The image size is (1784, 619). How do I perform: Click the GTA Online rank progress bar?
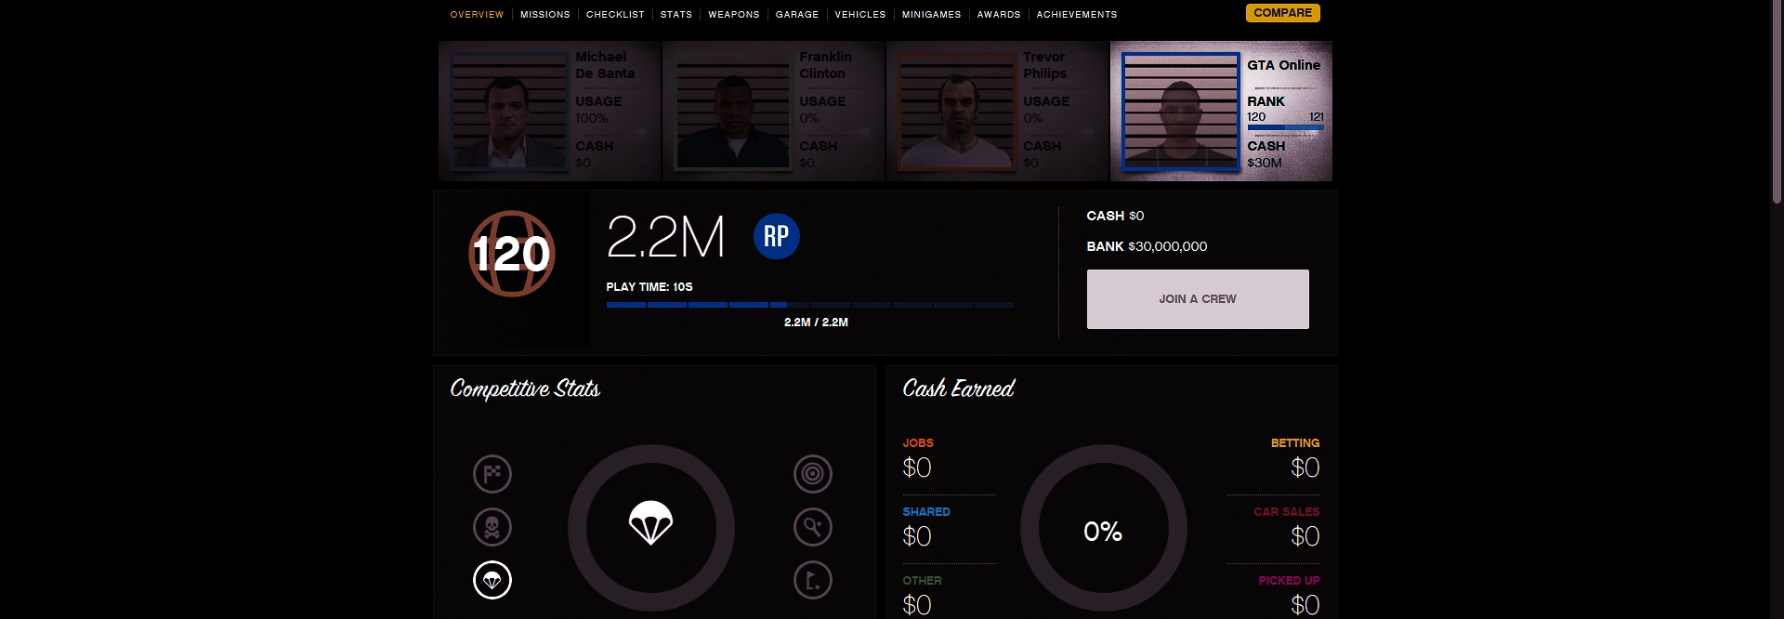tap(1285, 127)
